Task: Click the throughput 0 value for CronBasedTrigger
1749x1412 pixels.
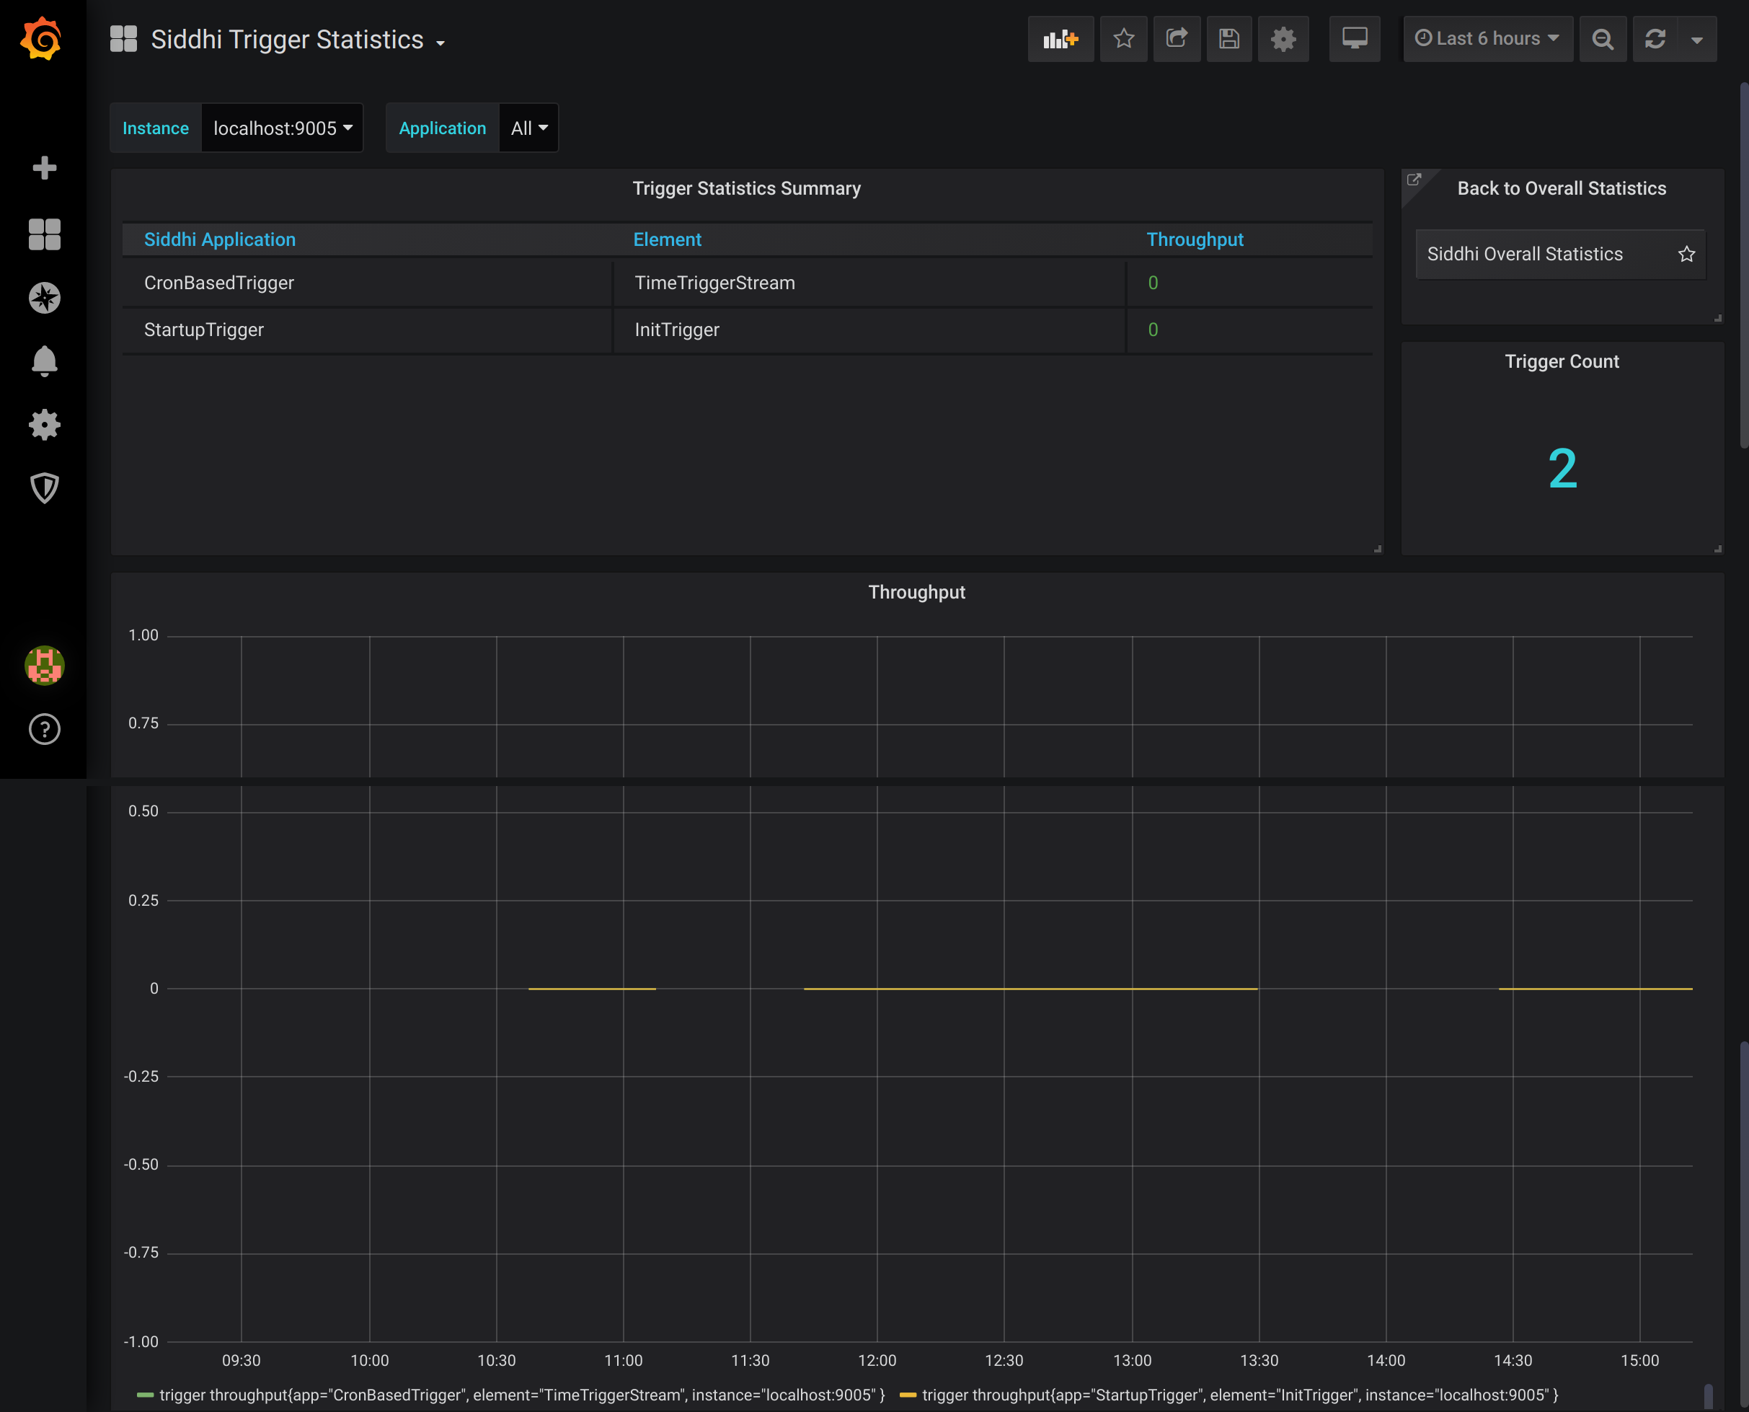Action: (x=1153, y=283)
